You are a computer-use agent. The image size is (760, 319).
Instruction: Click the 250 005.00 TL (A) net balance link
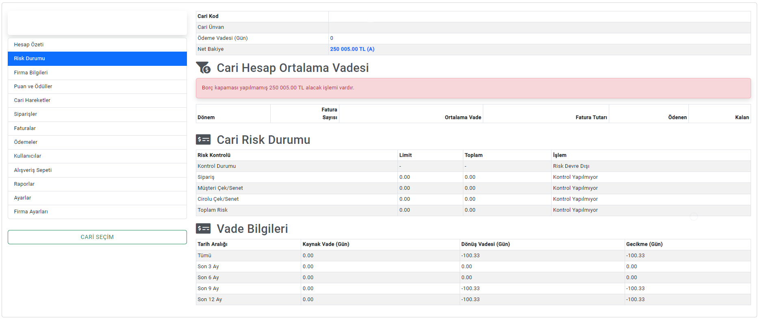coord(352,49)
